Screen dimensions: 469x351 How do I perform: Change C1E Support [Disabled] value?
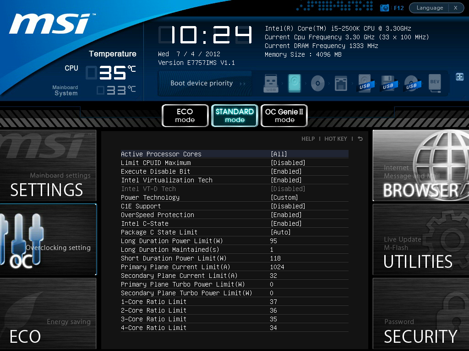coord(288,206)
